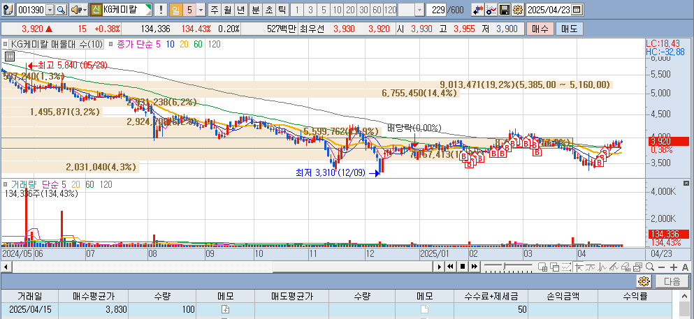Fast-forward the chart replay
This screenshot has height=319, width=694.
[474, 267]
